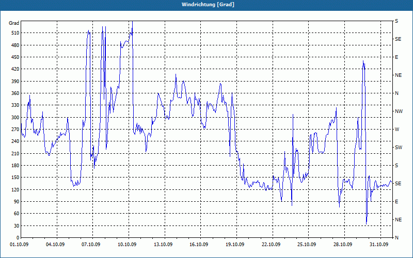Click the 16.10.09 date label
The image size is (413, 258).
[199, 245]
